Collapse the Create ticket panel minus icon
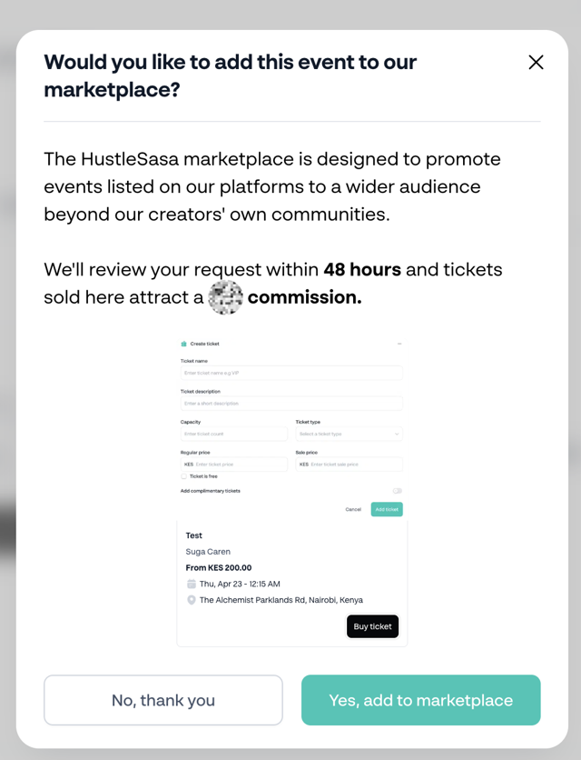Image resolution: width=581 pixels, height=760 pixels. 399,344
